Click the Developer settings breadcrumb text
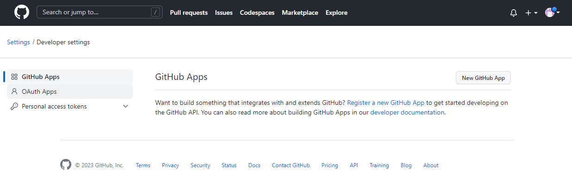Viewport: 572px width, 188px height. pyautogui.click(x=63, y=42)
